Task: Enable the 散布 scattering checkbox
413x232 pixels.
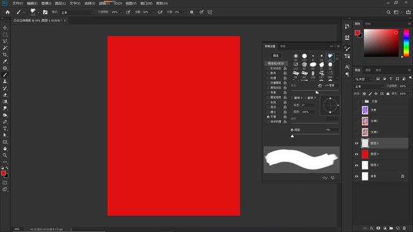Action: 268,73
